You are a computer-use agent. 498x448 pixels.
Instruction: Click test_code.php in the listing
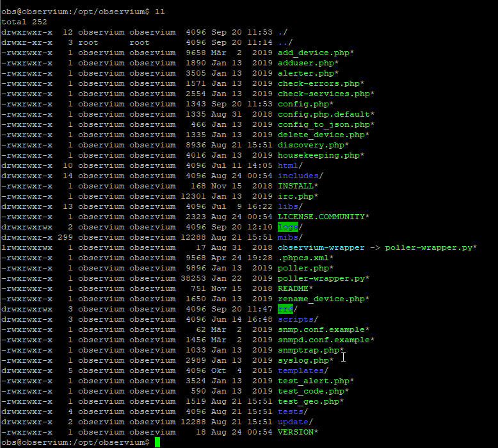(x=311, y=392)
